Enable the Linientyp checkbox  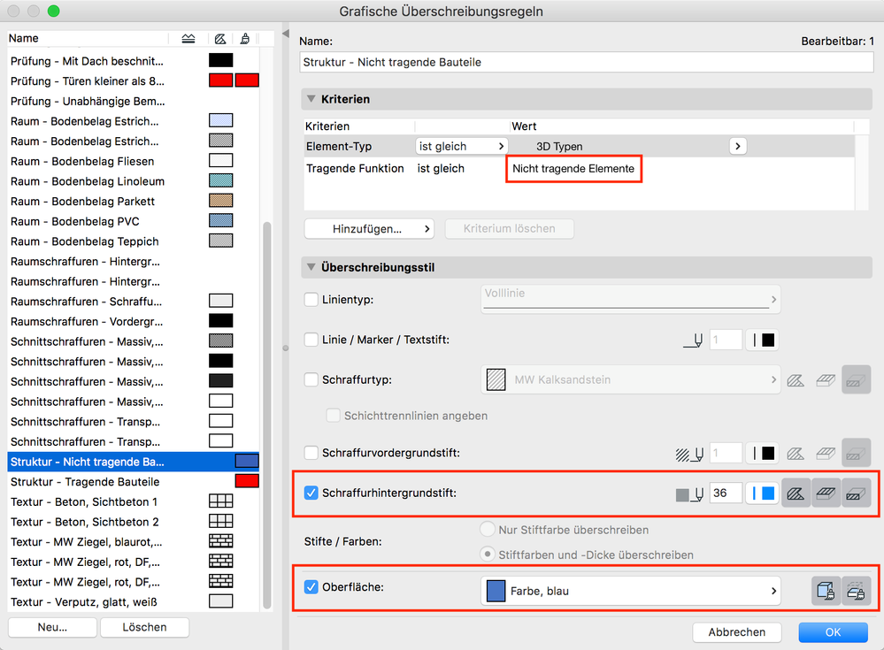coord(311,299)
